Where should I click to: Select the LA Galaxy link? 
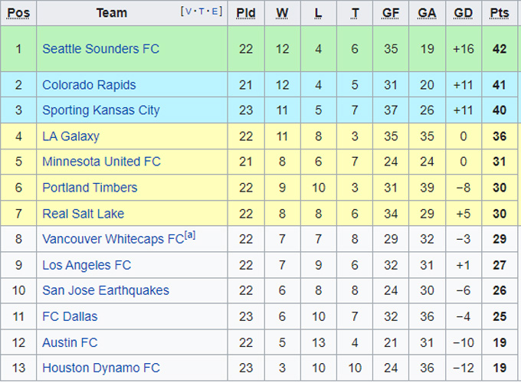[x=70, y=136]
